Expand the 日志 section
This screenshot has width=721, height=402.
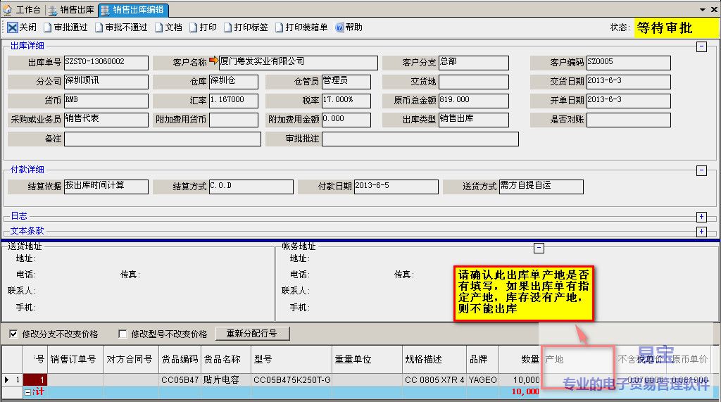701,217
